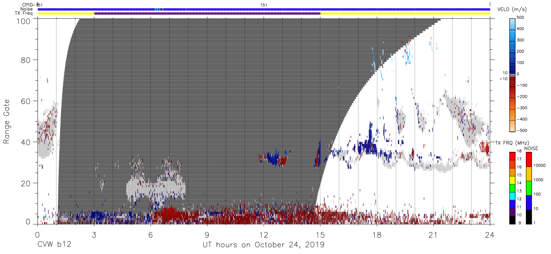
Task: Click the "12" x-axis hour tick label
Action: (264, 235)
